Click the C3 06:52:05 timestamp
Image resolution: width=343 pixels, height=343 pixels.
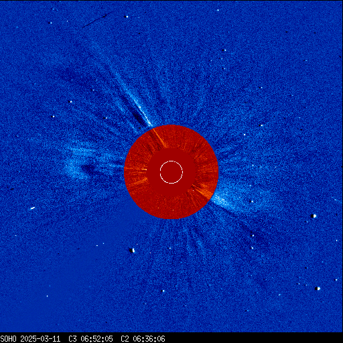(90, 339)
